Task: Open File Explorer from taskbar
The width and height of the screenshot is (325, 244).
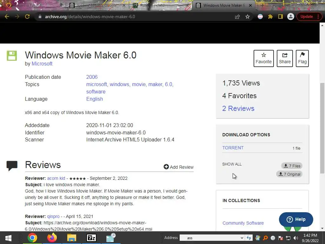Action: tap(72, 238)
